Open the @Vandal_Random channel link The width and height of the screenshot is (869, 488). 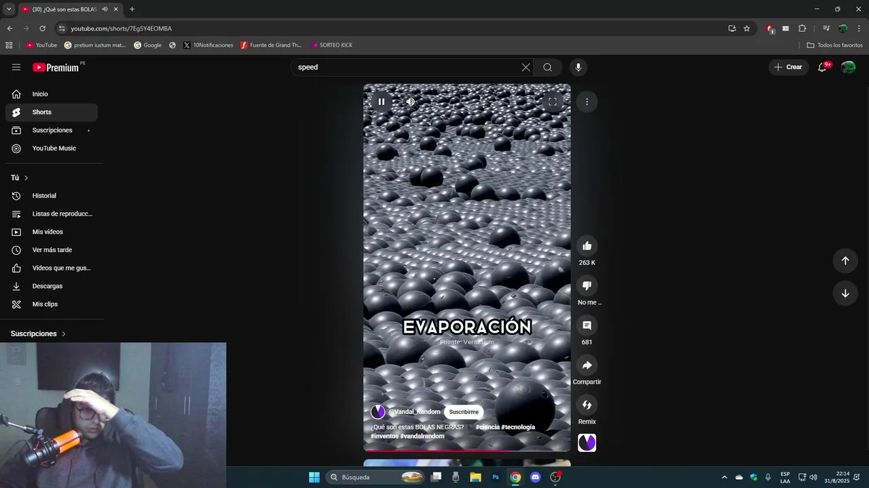coord(414,412)
